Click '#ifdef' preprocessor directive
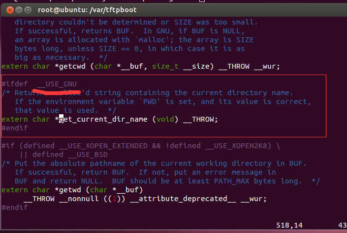 click(x=15, y=84)
